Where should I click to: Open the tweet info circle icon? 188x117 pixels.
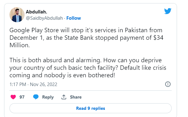pos(168,84)
